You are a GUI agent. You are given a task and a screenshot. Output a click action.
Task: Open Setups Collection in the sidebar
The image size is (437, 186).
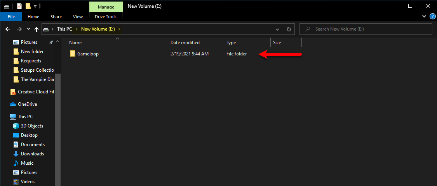(x=37, y=70)
